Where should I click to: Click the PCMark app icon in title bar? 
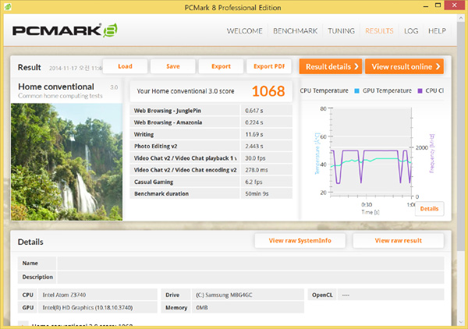(x=8, y=6)
